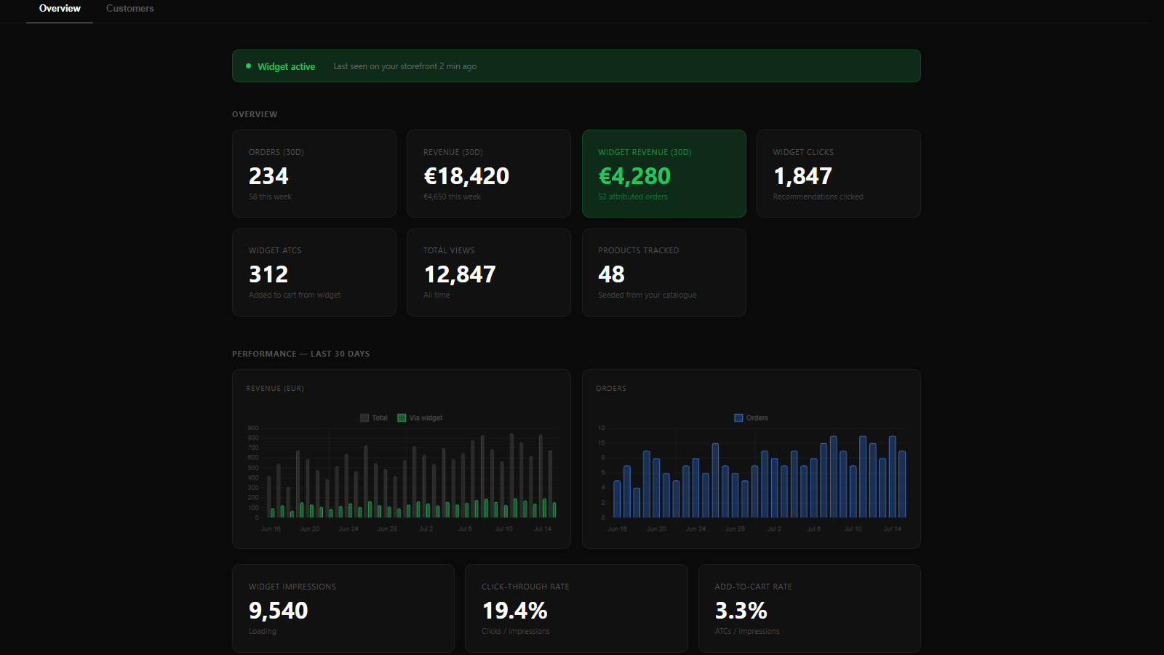Open the Click-Through Rate card
Viewport: 1164px width, 655px height.
coord(576,608)
